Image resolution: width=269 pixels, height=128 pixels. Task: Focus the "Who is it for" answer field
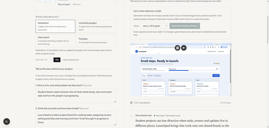pyautogui.click(x=76, y=95)
